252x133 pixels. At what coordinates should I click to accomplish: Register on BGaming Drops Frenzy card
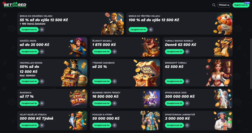click(x=102, y=103)
